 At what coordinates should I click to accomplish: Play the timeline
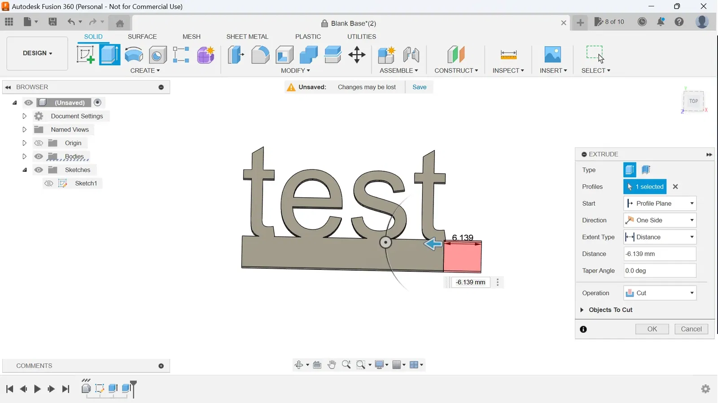37,389
